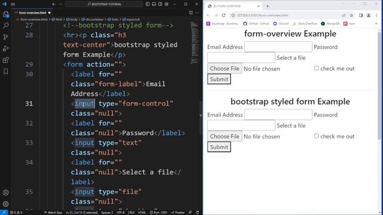383x215 pixels.
Task: Select the HTML language mode
Action: (x=142, y=213)
